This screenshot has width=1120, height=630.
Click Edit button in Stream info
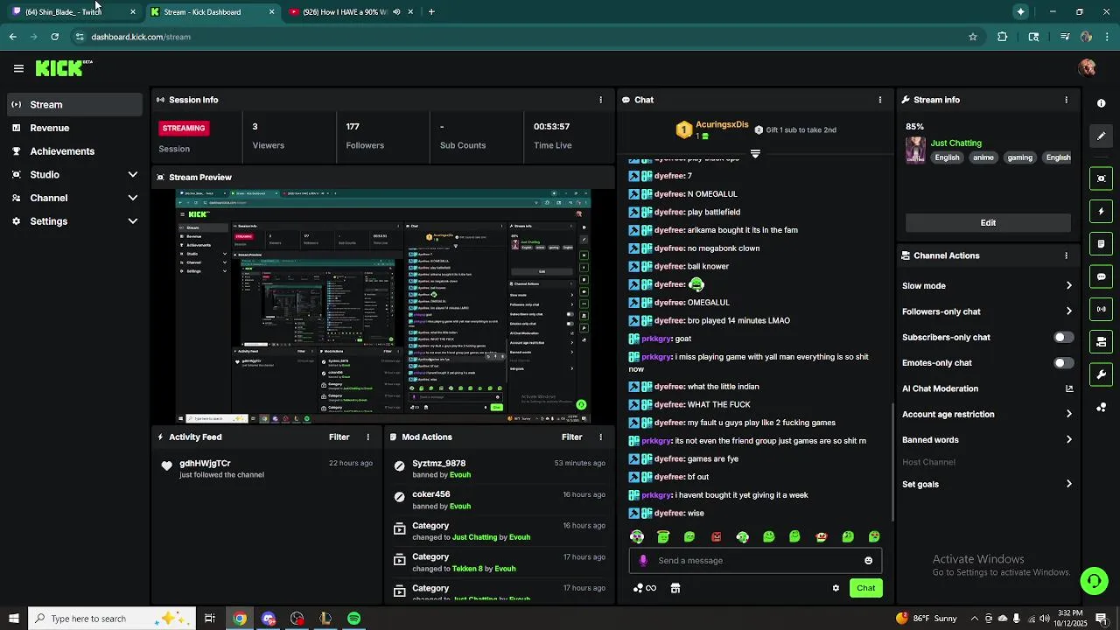[988, 222]
